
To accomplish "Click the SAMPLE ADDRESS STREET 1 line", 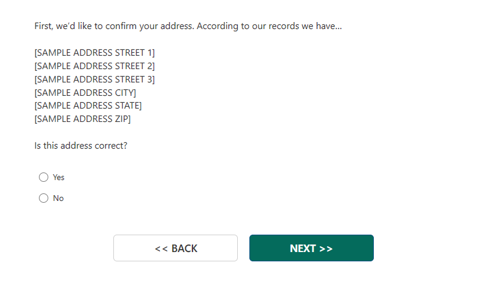I will click(95, 53).
